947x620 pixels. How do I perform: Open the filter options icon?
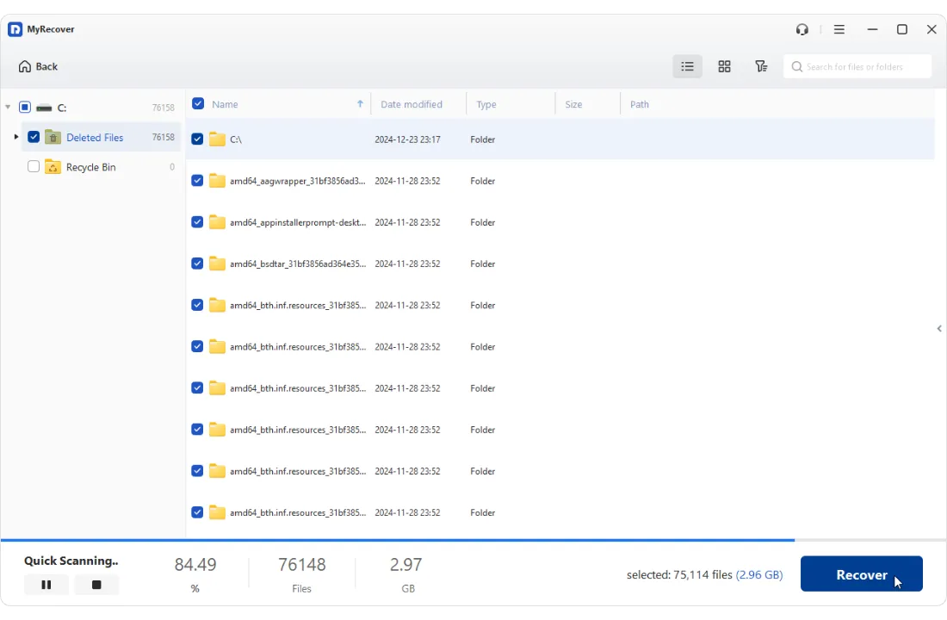[761, 66]
